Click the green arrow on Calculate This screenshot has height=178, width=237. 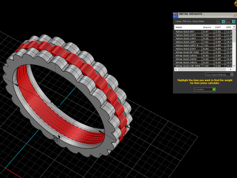tap(214, 89)
